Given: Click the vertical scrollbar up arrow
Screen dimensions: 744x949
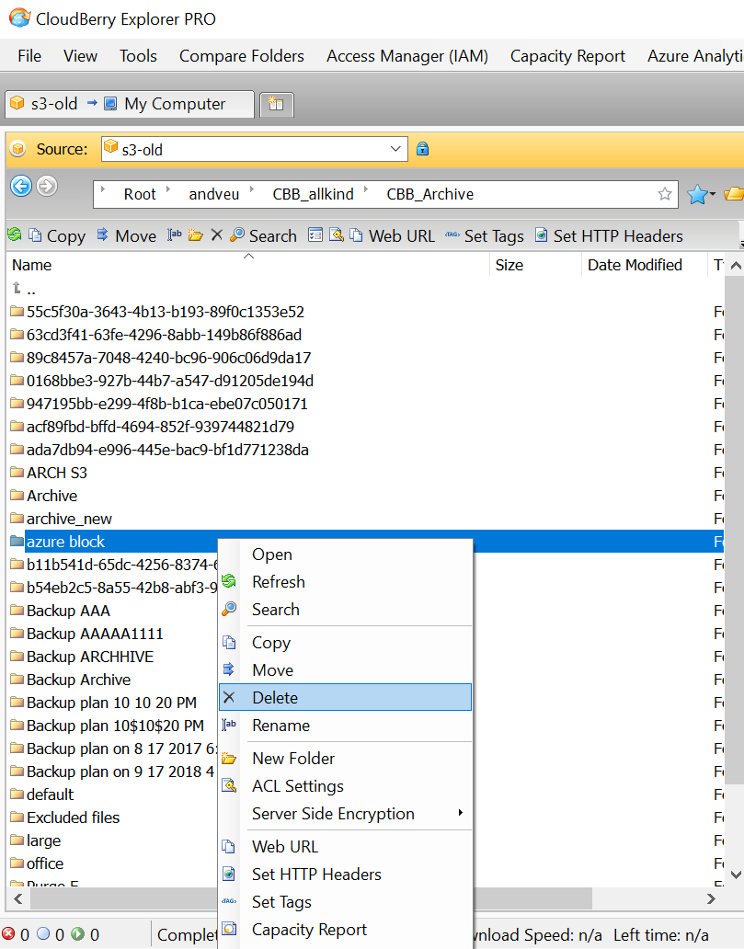Looking at the screenshot, I should click(736, 265).
